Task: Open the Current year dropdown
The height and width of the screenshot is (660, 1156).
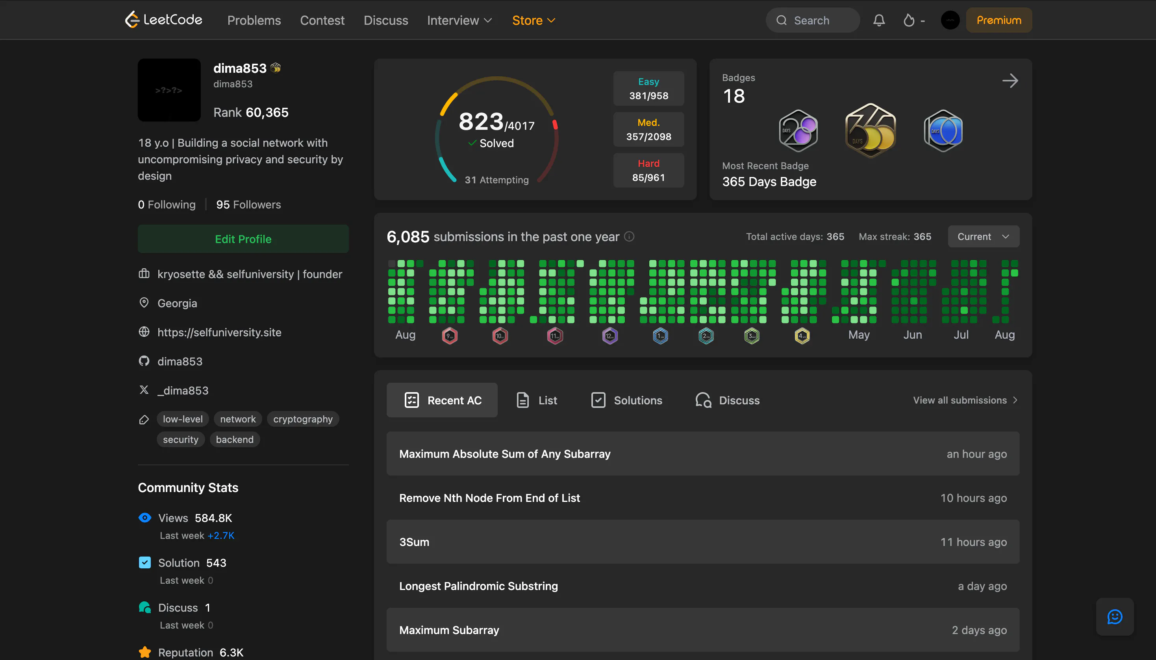Action: coord(983,237)
